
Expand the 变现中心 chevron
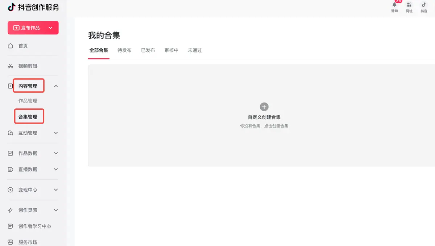pos(56,190)
